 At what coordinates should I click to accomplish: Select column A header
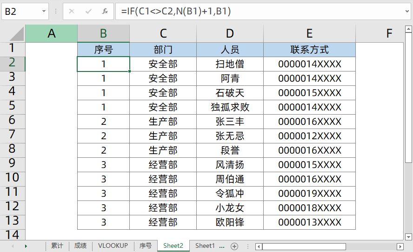(51, 33)
